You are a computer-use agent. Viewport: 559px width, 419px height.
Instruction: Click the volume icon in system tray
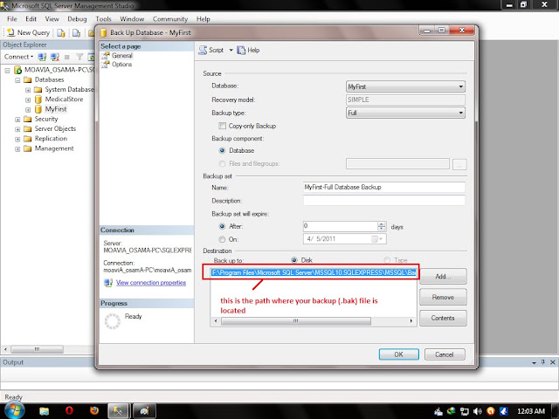478,411
